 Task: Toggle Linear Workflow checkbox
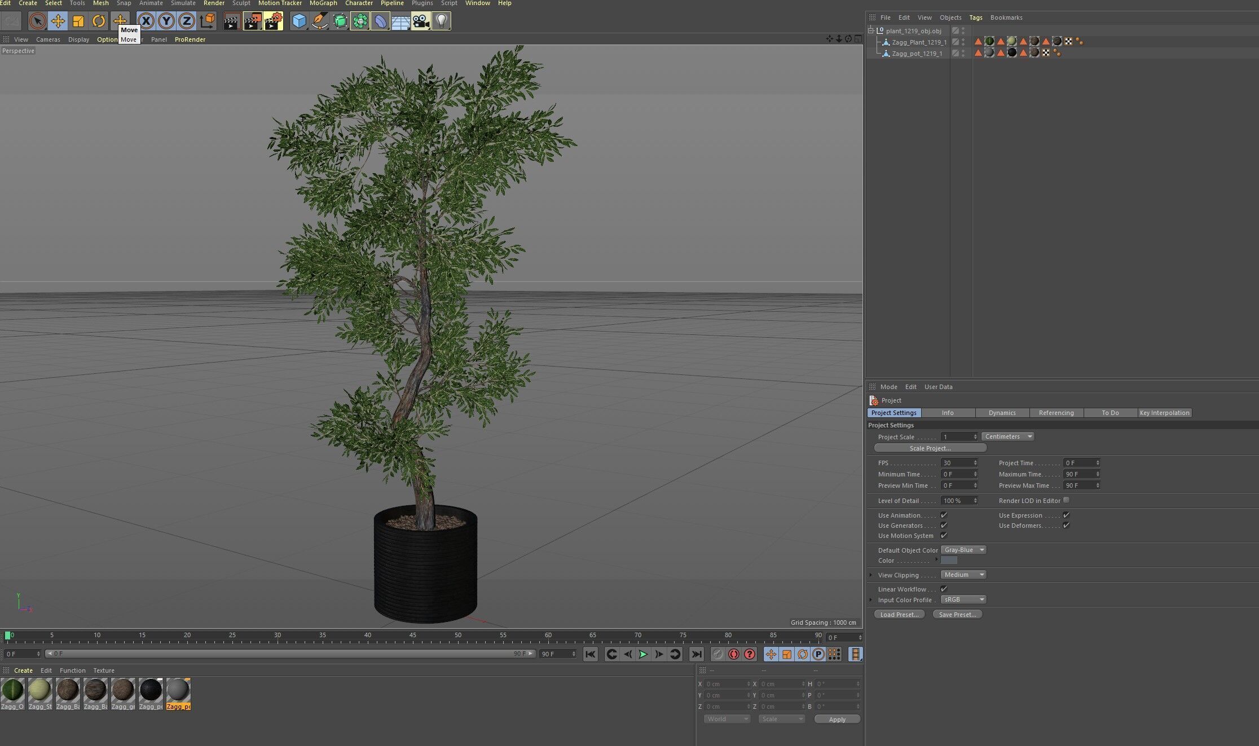[x=944, y=589]
